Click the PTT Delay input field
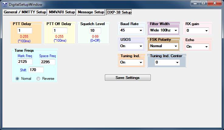This screenshot has width=224, height=130. pos(25,31)
